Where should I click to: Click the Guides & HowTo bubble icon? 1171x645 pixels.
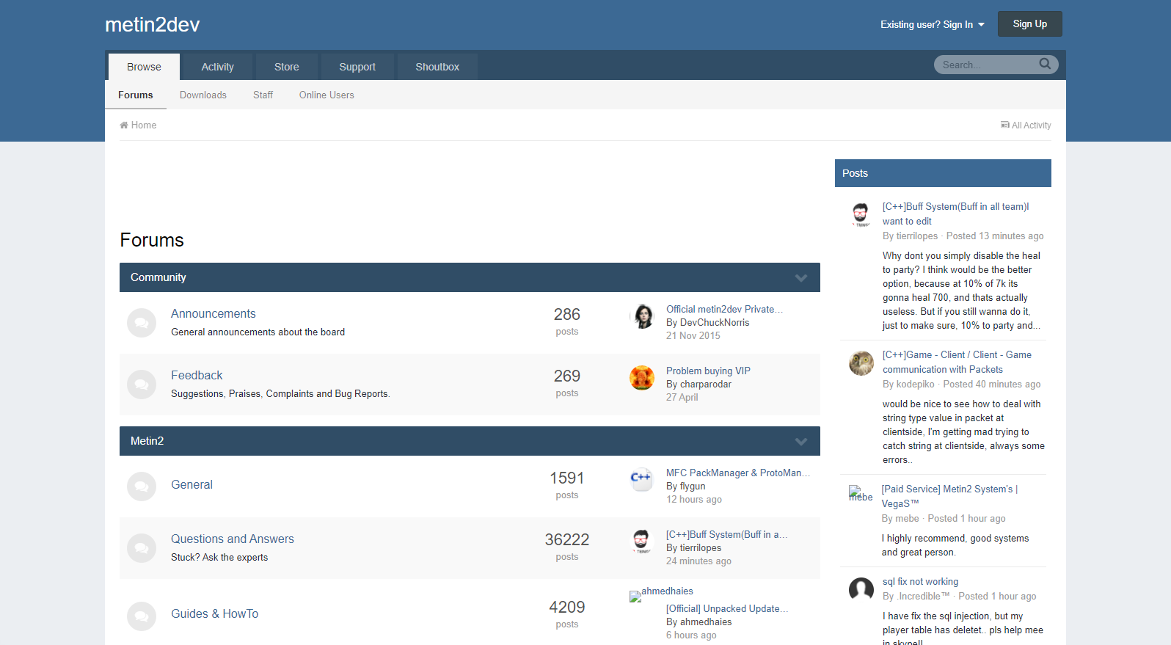(142, 616)
